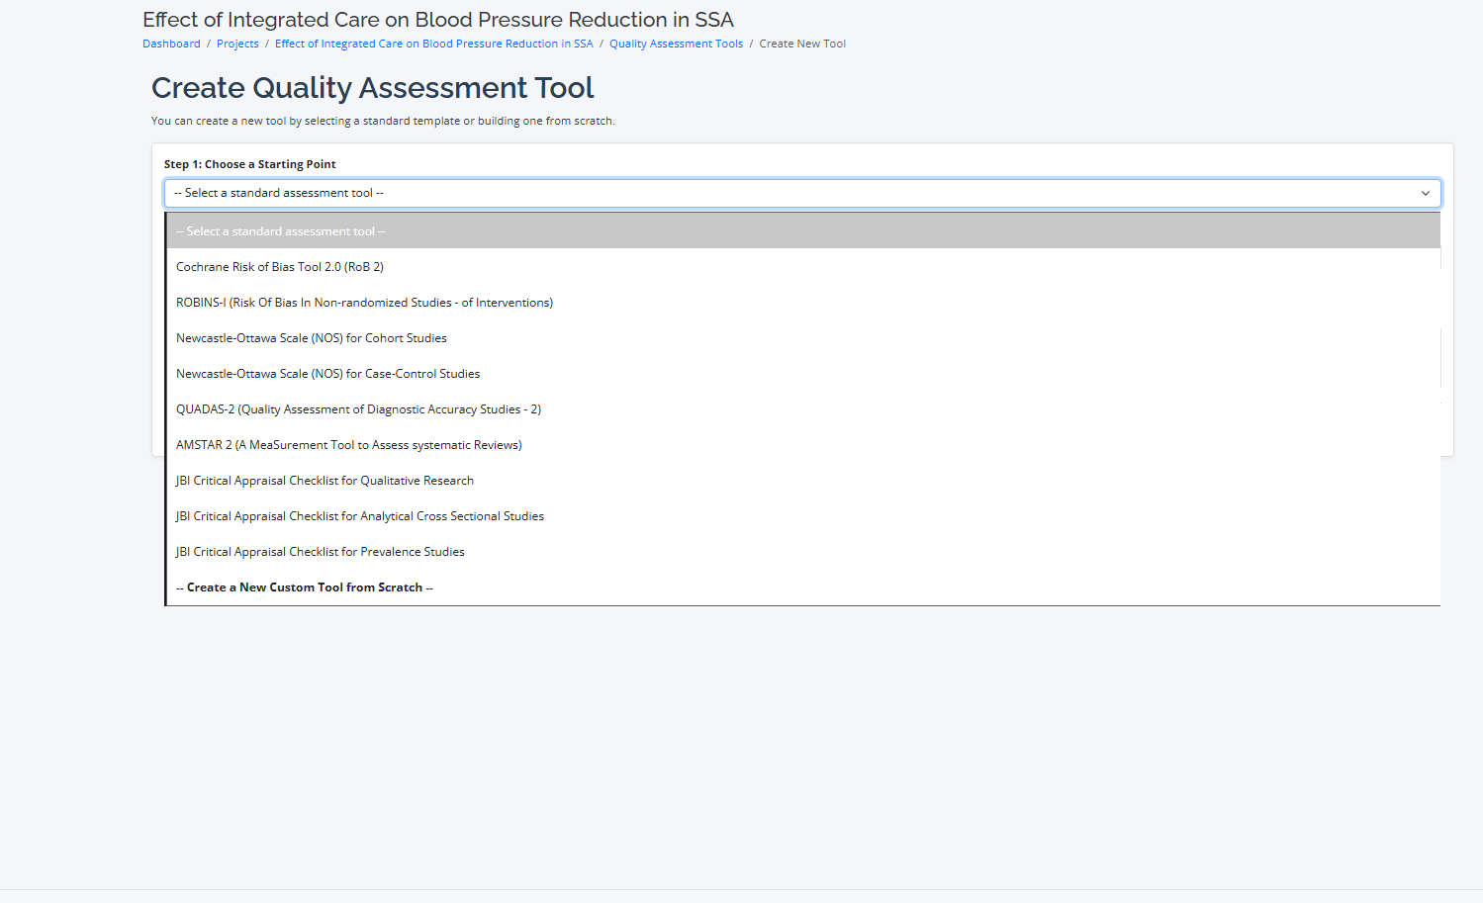Select the AMSTAR 2 option
The width and height of the screenshot is (1483, 903).
coord(348,445)
